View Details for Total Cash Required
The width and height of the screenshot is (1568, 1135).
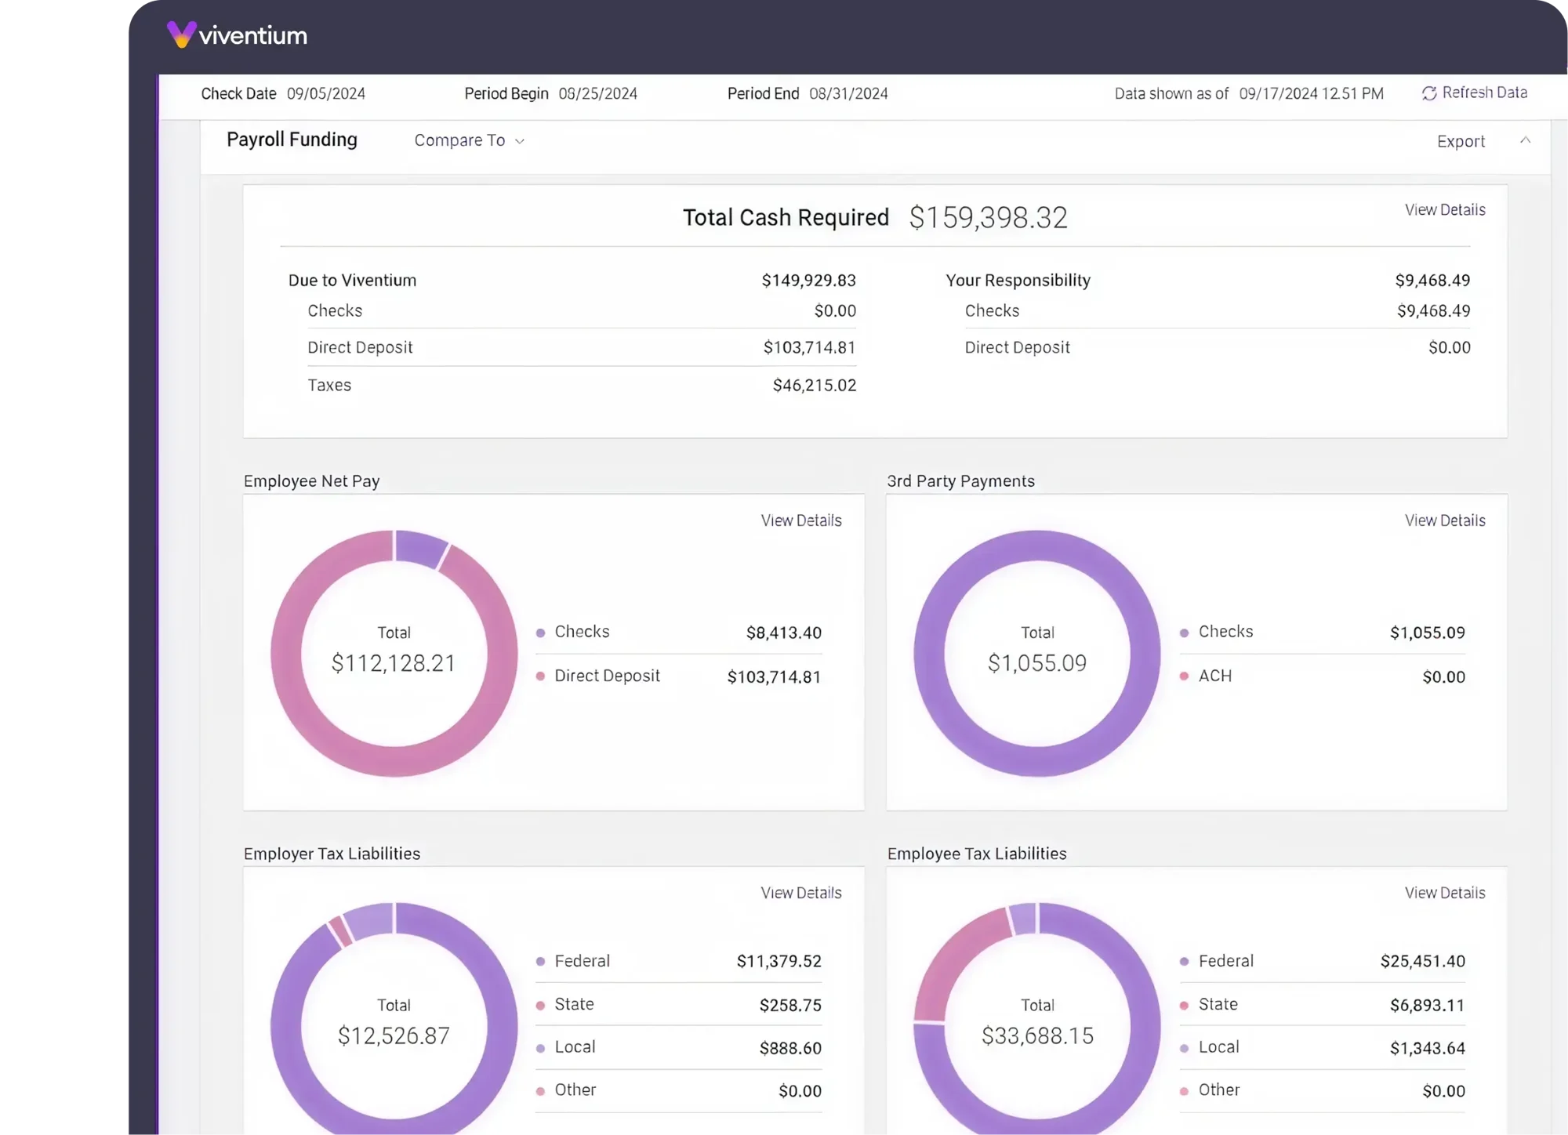1444,210
